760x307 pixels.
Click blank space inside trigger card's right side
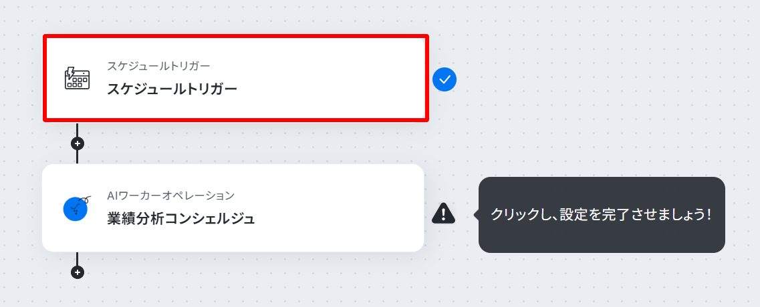349,79
